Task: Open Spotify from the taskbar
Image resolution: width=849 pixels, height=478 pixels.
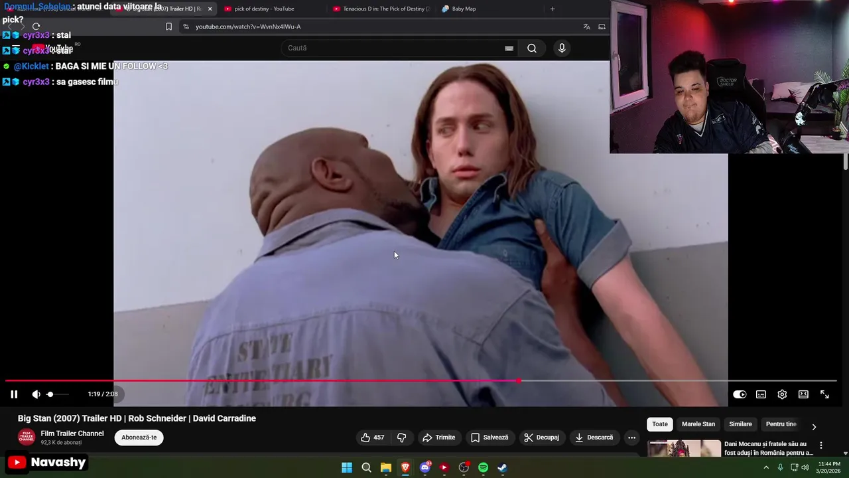Action: click(x=483, y=467)
